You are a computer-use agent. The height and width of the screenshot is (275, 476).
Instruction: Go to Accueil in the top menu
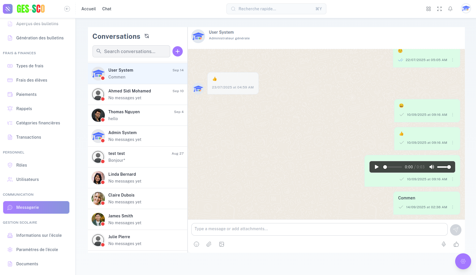pyautogui.click(x=88, y=9)
